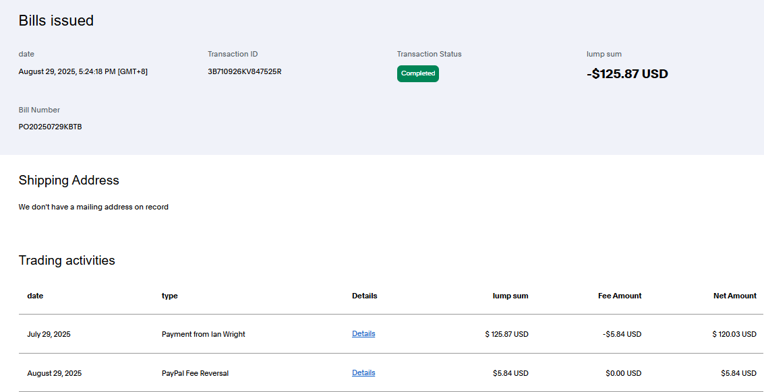Click the no mailing address message
Screen dimensions: 764x392
click(x=93, y=207)
